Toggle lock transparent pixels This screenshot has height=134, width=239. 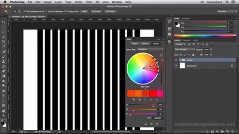coord(181,55)
